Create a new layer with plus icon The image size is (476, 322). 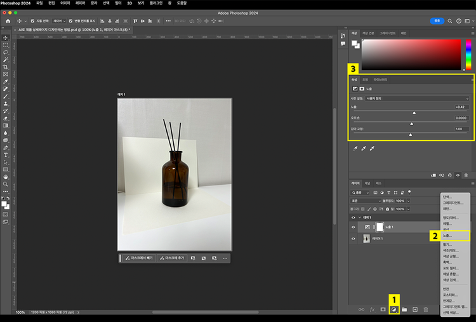click(415, 309)
